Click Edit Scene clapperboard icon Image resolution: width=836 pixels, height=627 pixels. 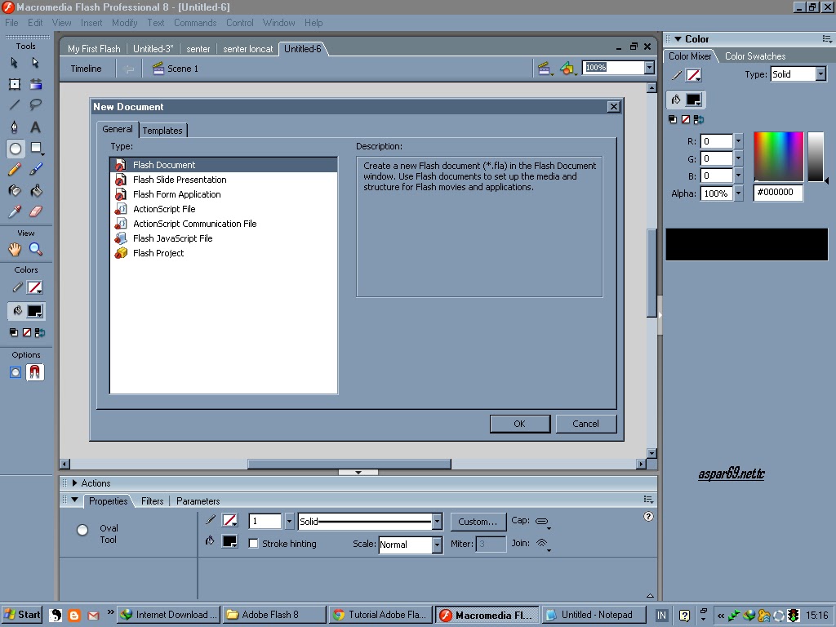click(545, 69)
